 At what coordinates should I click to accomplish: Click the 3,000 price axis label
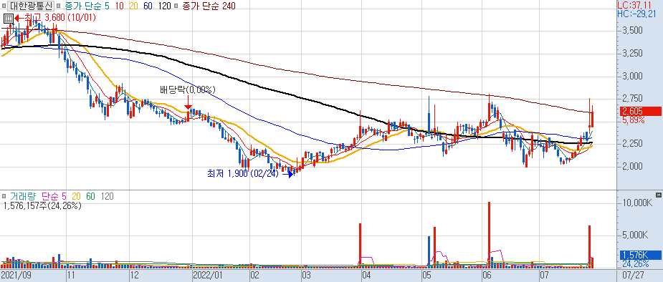click(x=632, y=76)
